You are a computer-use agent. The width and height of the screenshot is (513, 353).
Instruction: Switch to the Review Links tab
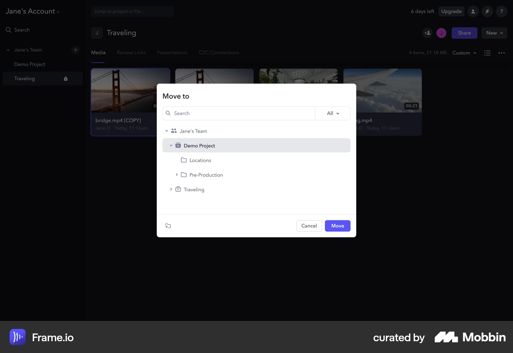[x=131, y=52]
